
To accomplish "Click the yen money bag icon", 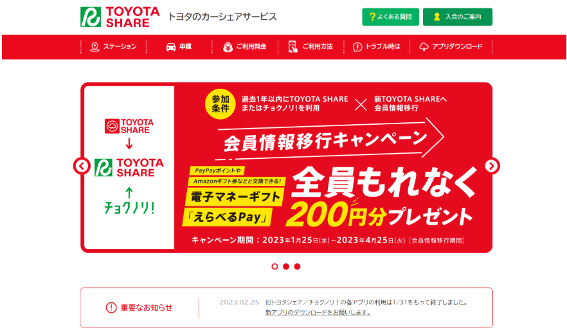I will 228,47.
